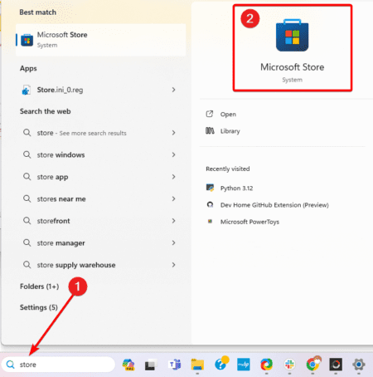This screenshot has width=373, height=377.
Task: Expand chevron next to 'store supply warehouse'
Action: click(x=173, y=265)
